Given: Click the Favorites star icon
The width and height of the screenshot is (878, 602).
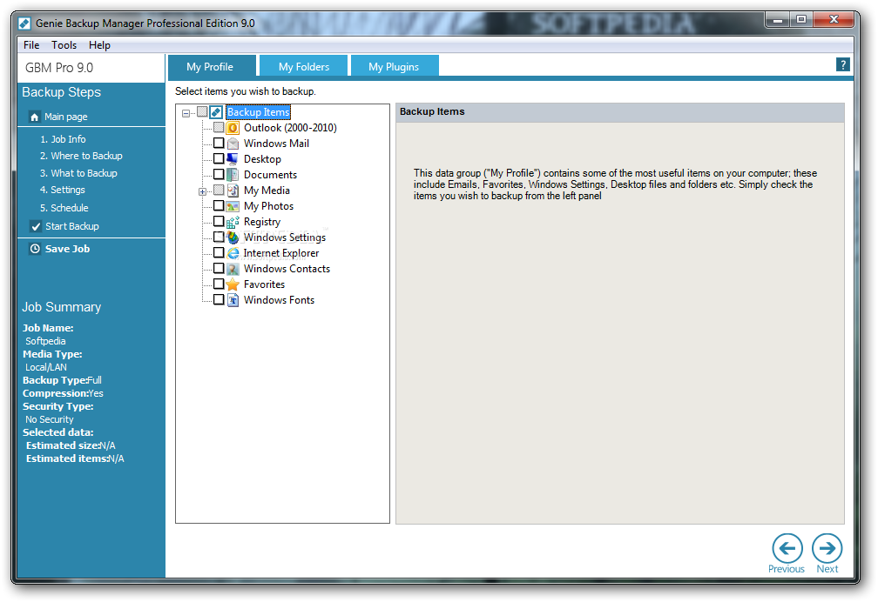Looking at the screenshot, I should pyautogui.click(x=233, y=284).
